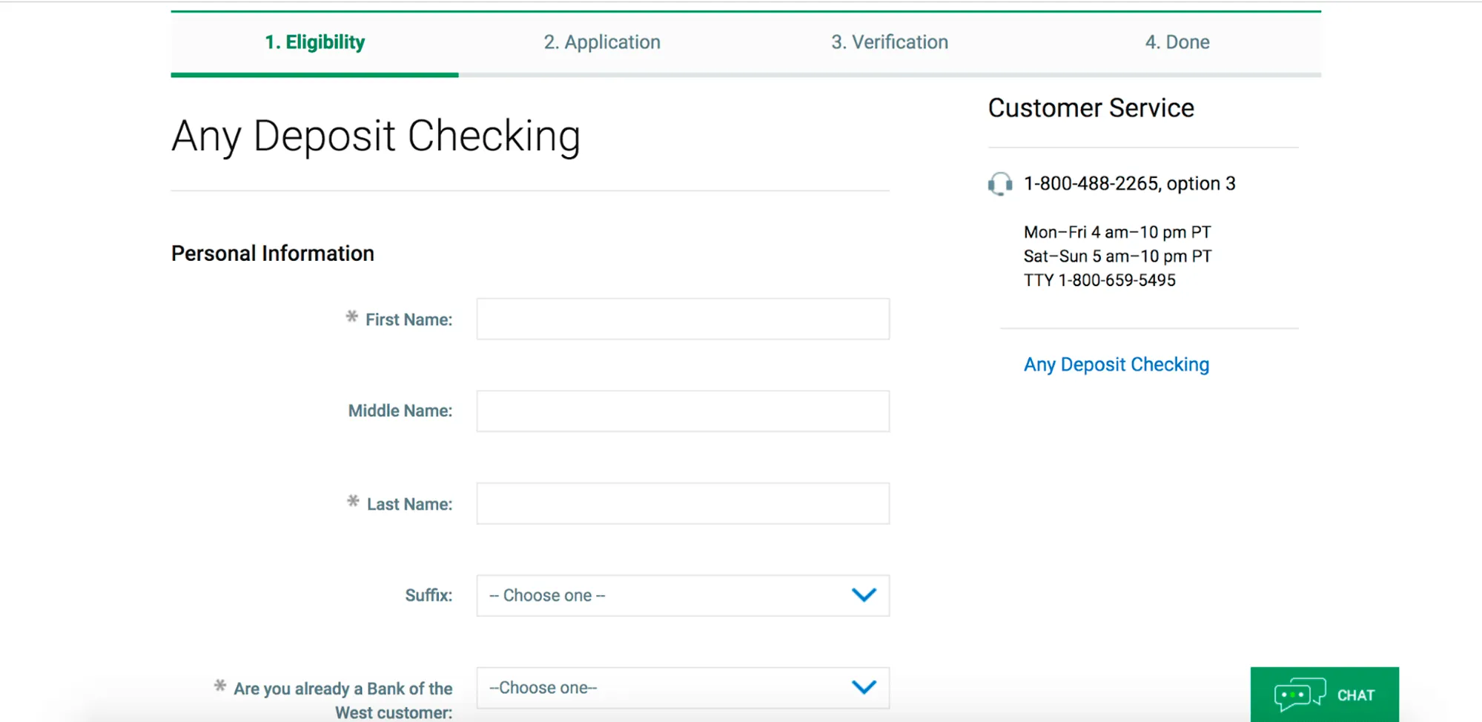Image resolution: width=1482 pixels, height=722 pixels.
Task: Open the Bank of the West customer dropdown
Action: 683,688
